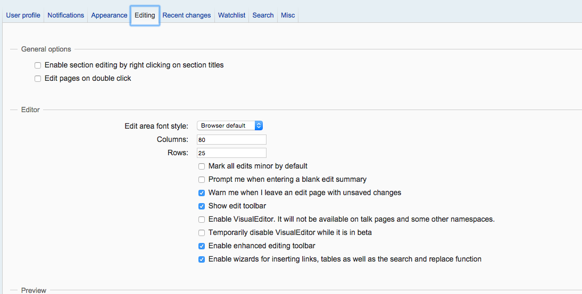Expand the Edit area font style dropdown
Screen dimensions: 582x294
[230, 125]
